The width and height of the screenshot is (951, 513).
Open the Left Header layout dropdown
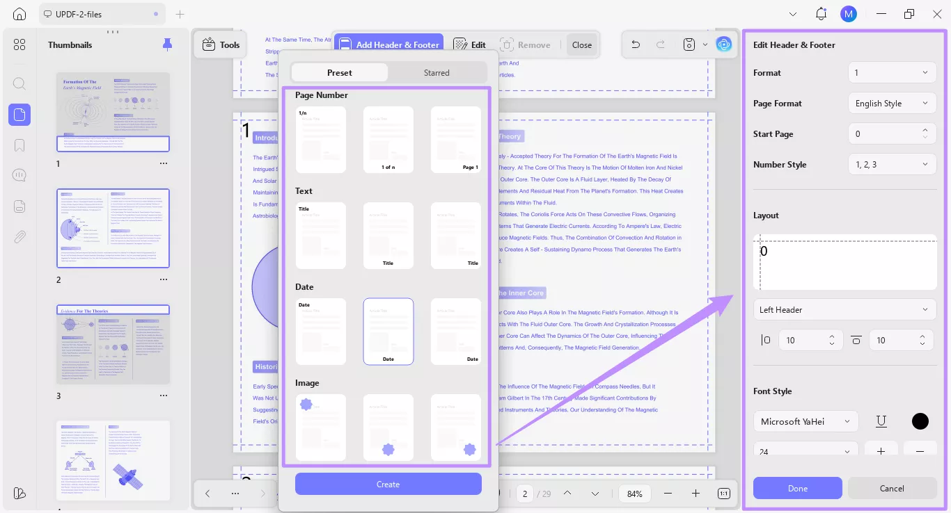pos(844,309)
